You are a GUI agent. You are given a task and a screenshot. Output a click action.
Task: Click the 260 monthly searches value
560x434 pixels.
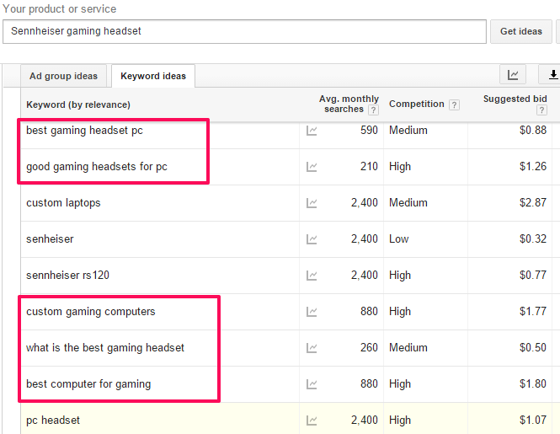[x=369, y=347]
